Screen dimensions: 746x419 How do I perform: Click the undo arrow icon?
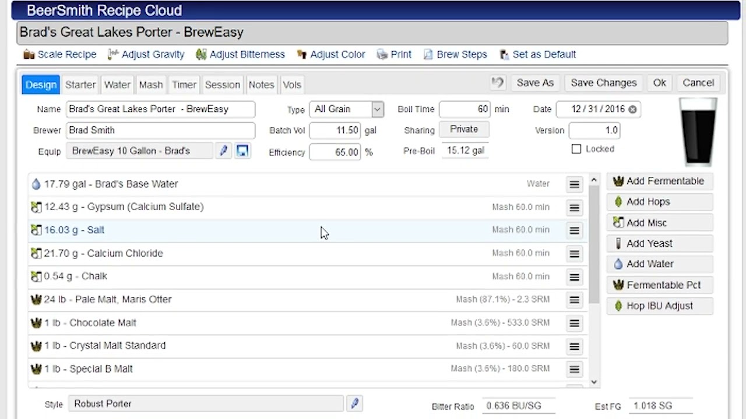tap(497, 83)
